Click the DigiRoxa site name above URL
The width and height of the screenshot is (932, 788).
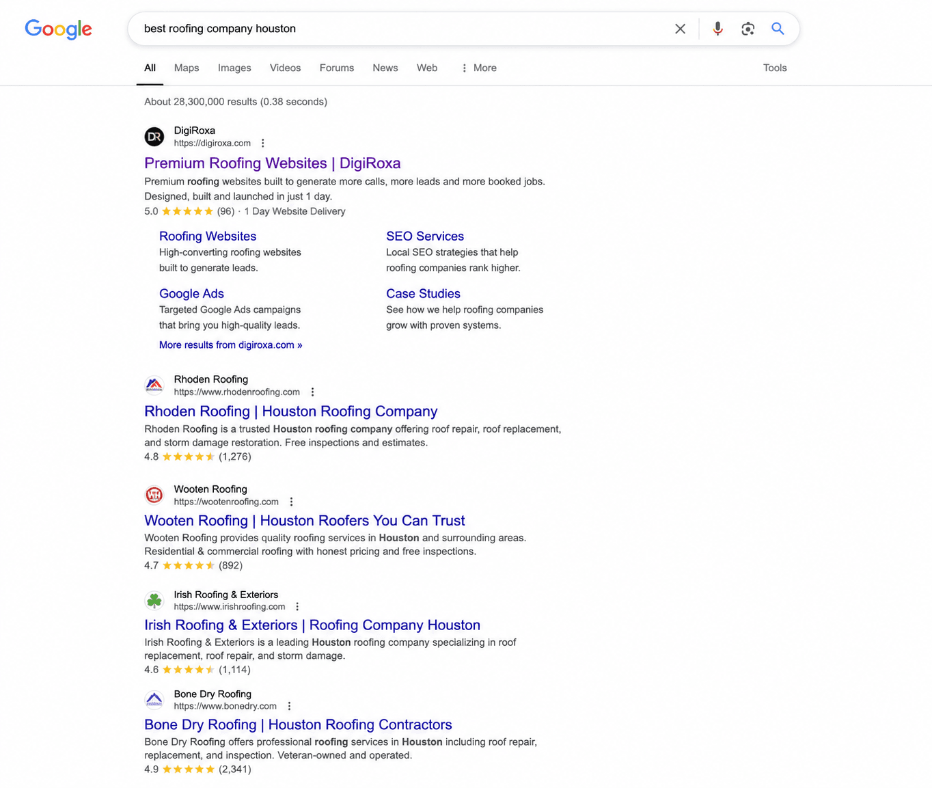194,131
